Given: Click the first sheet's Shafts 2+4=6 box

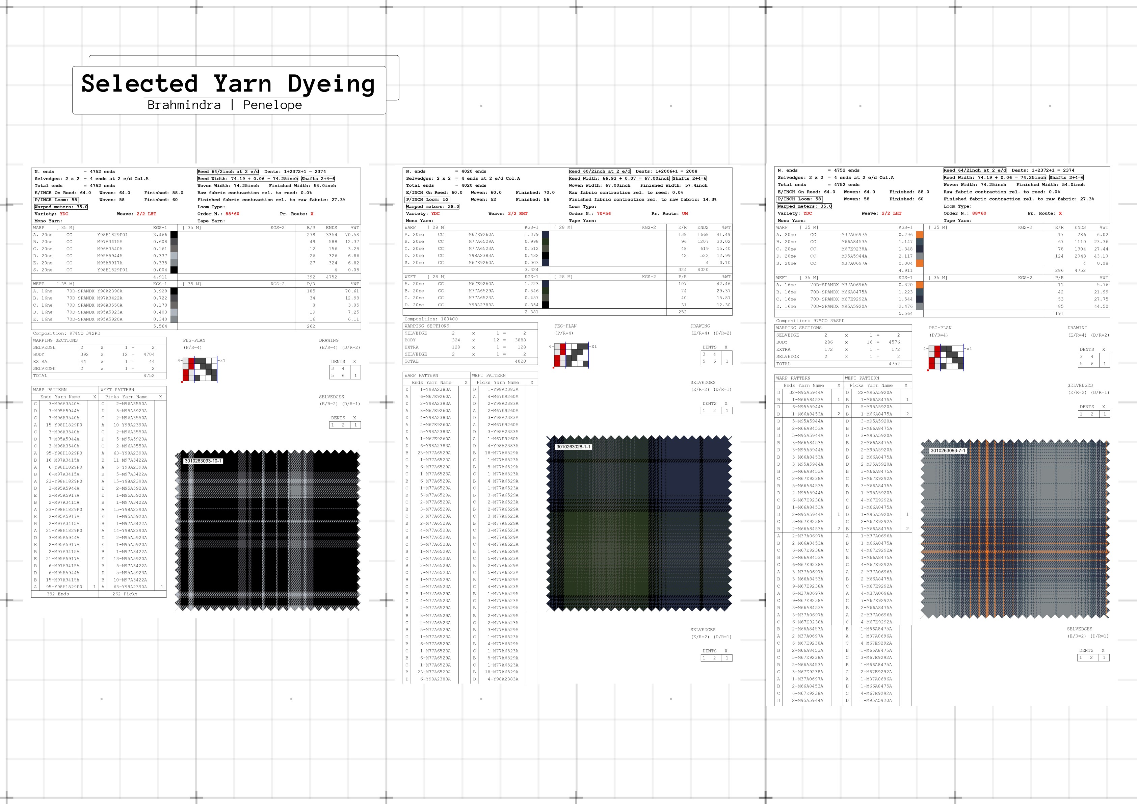Looking at the screenshot, I should tap(318, 178).
